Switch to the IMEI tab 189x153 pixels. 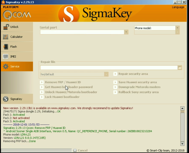pyautogui.click(x=17, y=56)
